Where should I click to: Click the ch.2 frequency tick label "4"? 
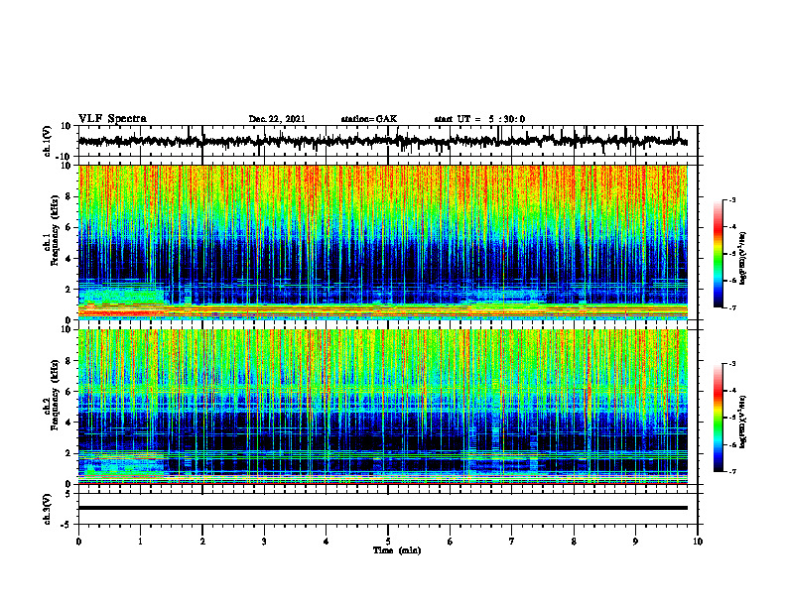69,423
